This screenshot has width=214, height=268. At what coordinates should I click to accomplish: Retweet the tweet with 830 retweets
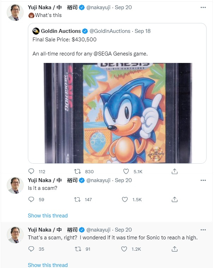(77, 171)
